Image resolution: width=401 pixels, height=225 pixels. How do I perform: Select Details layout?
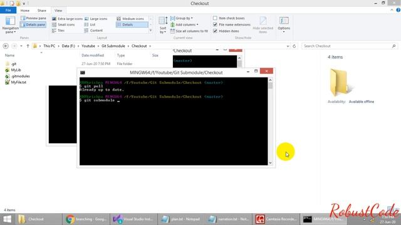[132, 25]
